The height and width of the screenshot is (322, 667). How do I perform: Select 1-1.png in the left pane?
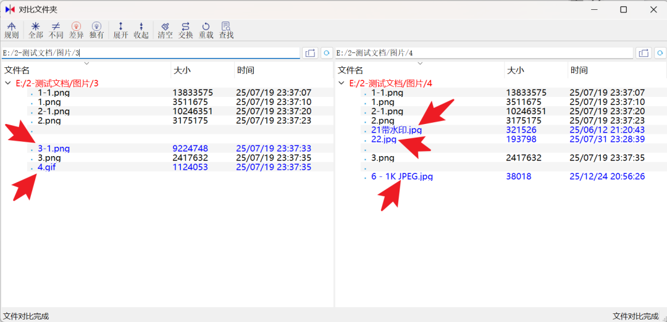[54, 93]
